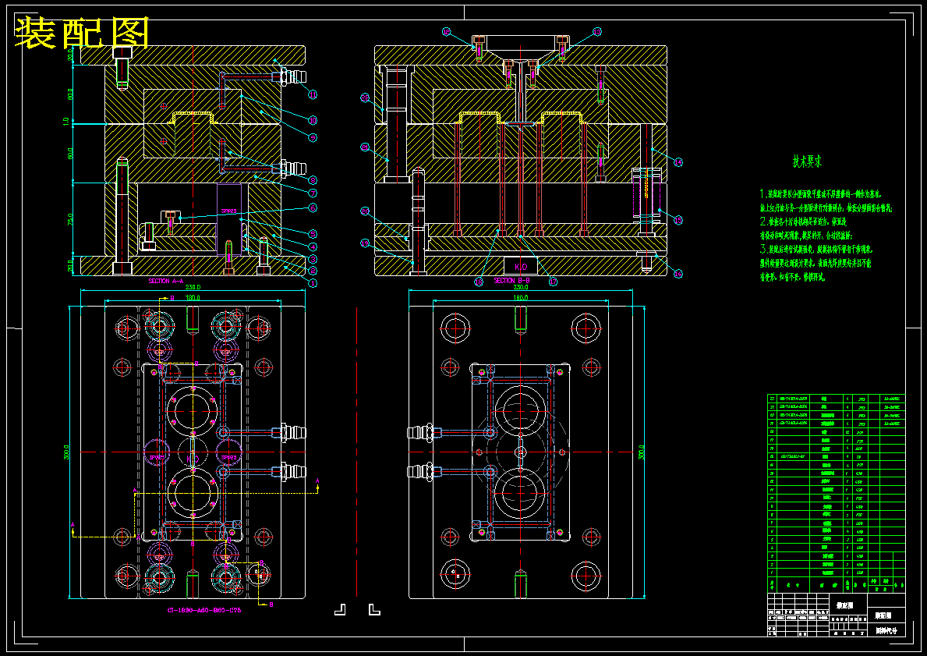The height and width of the screenshot is (656, 927).
Task: Click part balloon number 17
Action: (x=553, y=282)
